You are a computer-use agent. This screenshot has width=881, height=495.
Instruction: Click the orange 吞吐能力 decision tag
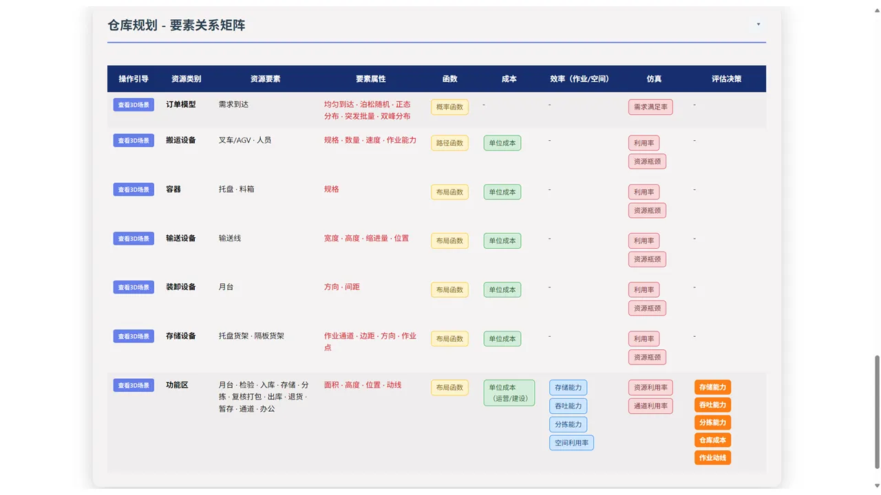(x=712, y=405)
